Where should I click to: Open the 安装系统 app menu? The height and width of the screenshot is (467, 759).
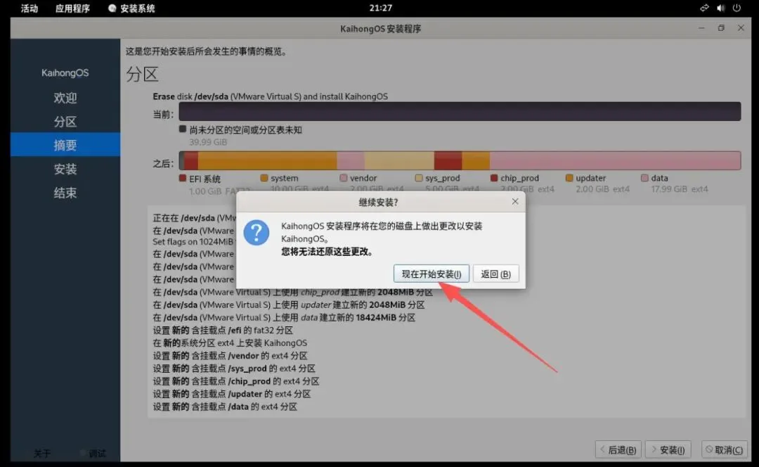pos(131,8)
